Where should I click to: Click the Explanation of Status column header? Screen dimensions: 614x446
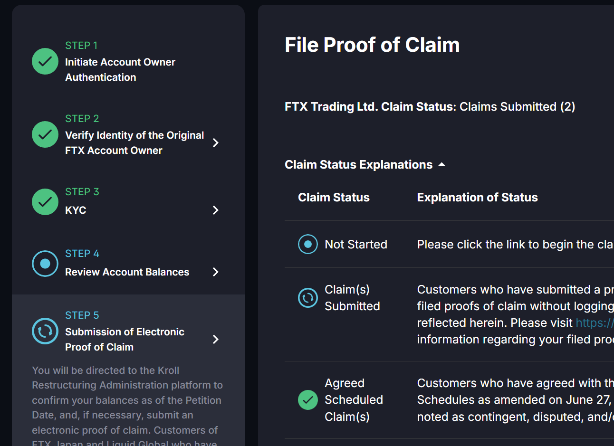tap(477, 197)
